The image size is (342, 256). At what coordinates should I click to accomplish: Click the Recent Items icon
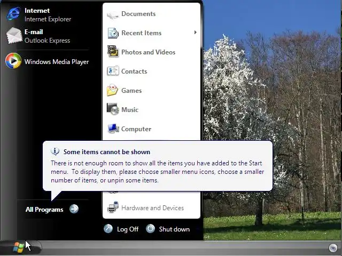click(113, 33)
